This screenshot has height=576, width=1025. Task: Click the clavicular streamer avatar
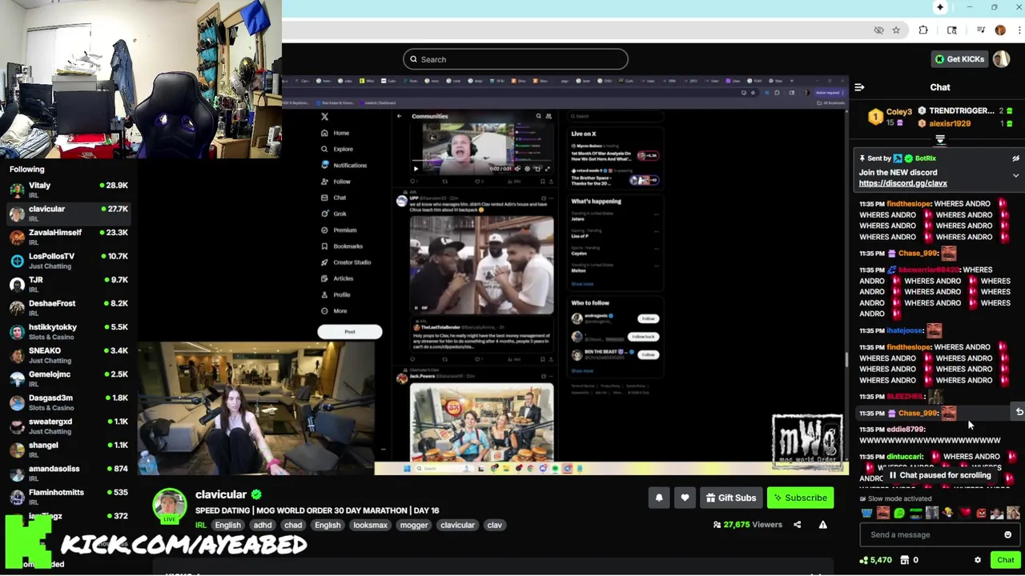pyautogui.click(x=170, y=506)
